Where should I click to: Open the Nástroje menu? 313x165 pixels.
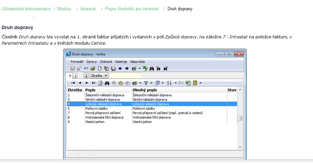[121, 62]
